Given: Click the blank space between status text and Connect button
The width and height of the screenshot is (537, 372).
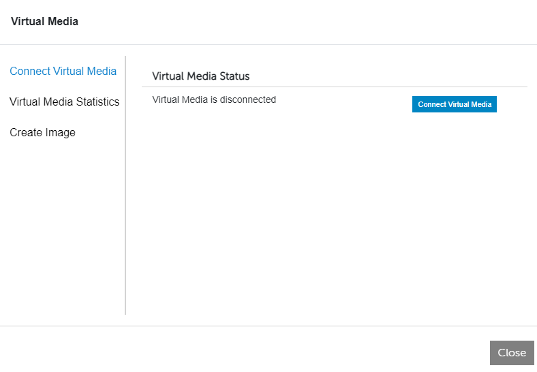Looking at the screenshot, I should coord(344,102).
